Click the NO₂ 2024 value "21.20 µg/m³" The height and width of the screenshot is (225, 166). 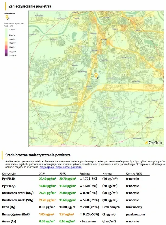point(48,193)
